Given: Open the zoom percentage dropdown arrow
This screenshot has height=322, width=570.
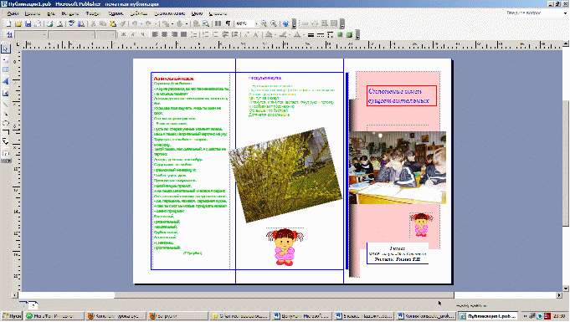Looking at the screenshot, I should pyautogui.click(x=256, y=23).
